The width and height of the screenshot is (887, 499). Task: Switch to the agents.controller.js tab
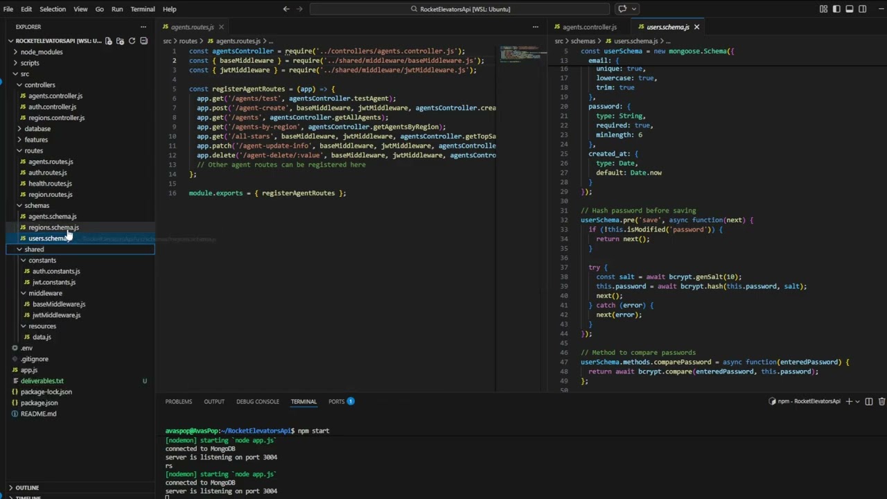click(x=589, y=27)
